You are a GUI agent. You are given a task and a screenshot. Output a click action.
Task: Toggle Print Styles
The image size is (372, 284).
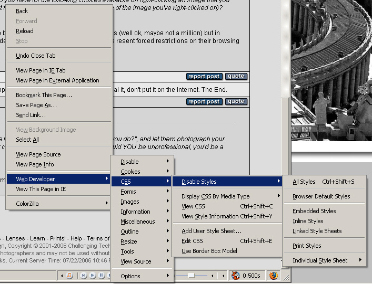point(324,246)
